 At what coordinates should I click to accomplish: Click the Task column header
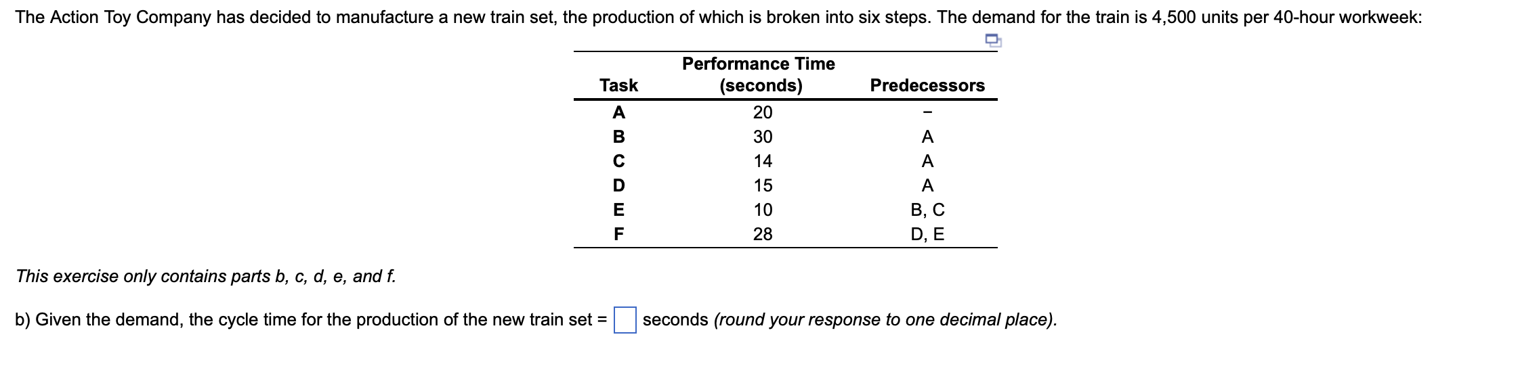(618, 85)
